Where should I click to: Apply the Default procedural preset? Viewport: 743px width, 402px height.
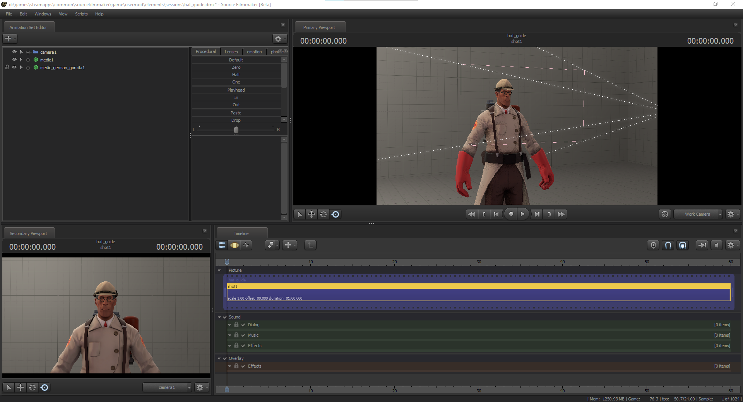(236, 60)
